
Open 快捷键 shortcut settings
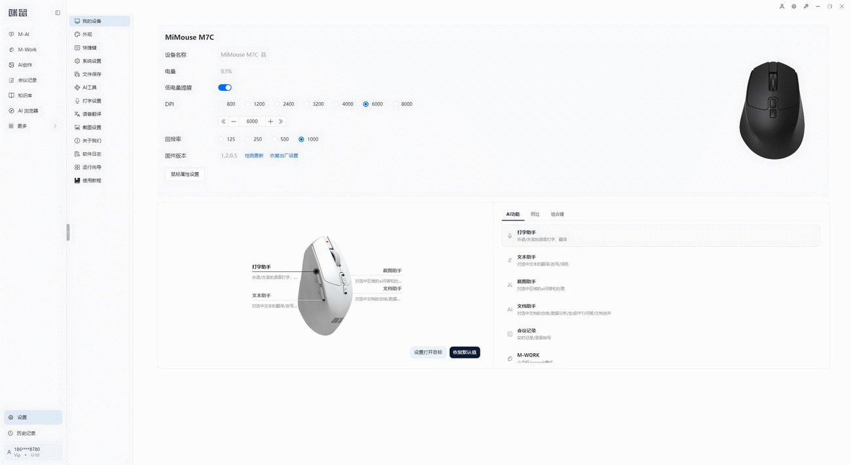click(x=100, y=48)
